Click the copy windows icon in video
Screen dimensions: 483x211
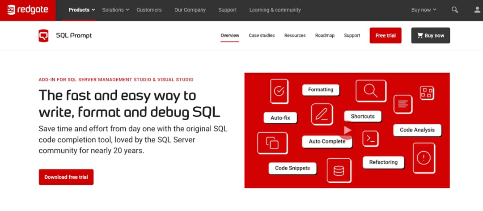(272, 143)
